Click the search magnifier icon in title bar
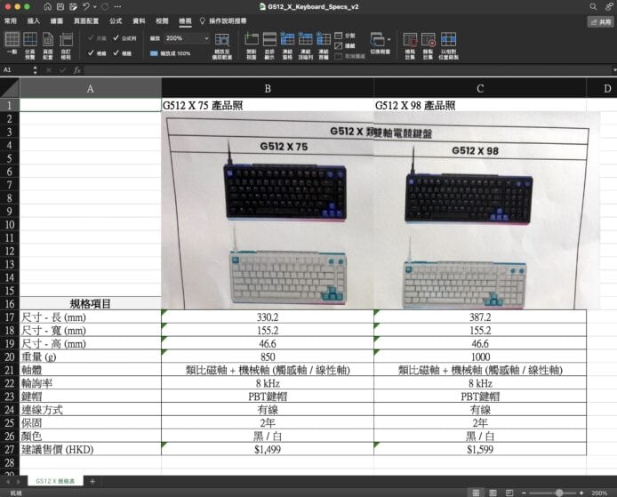This screenshot has width=617, height=497. point(593,7)
